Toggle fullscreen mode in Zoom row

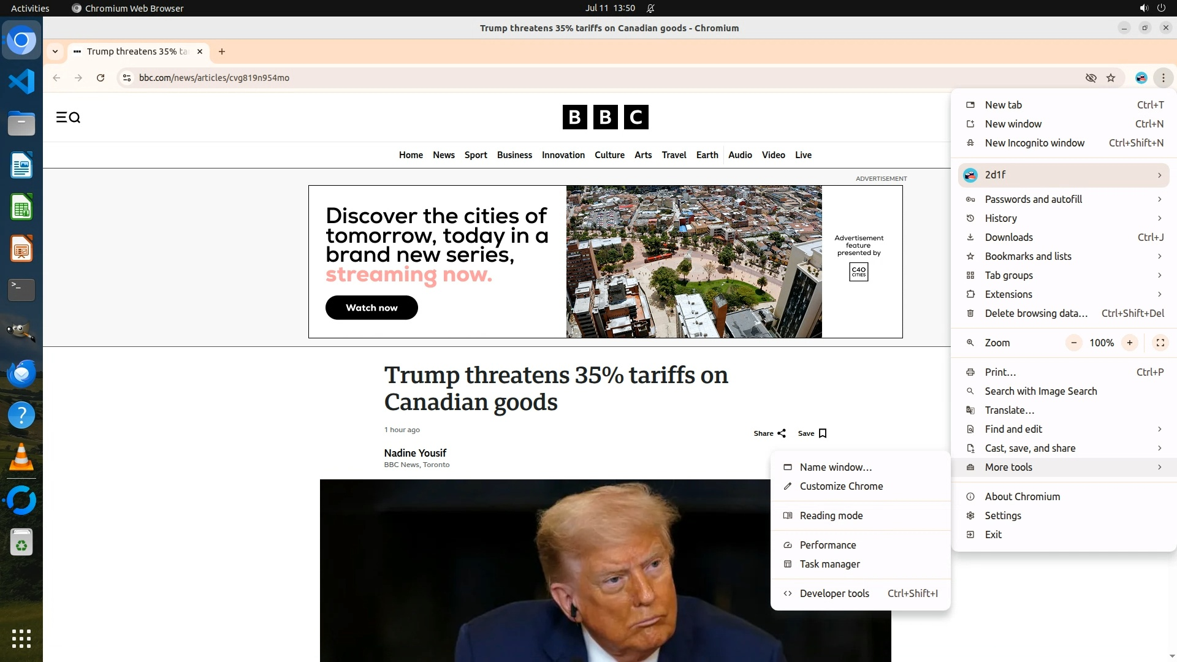tap(1160, 343)
